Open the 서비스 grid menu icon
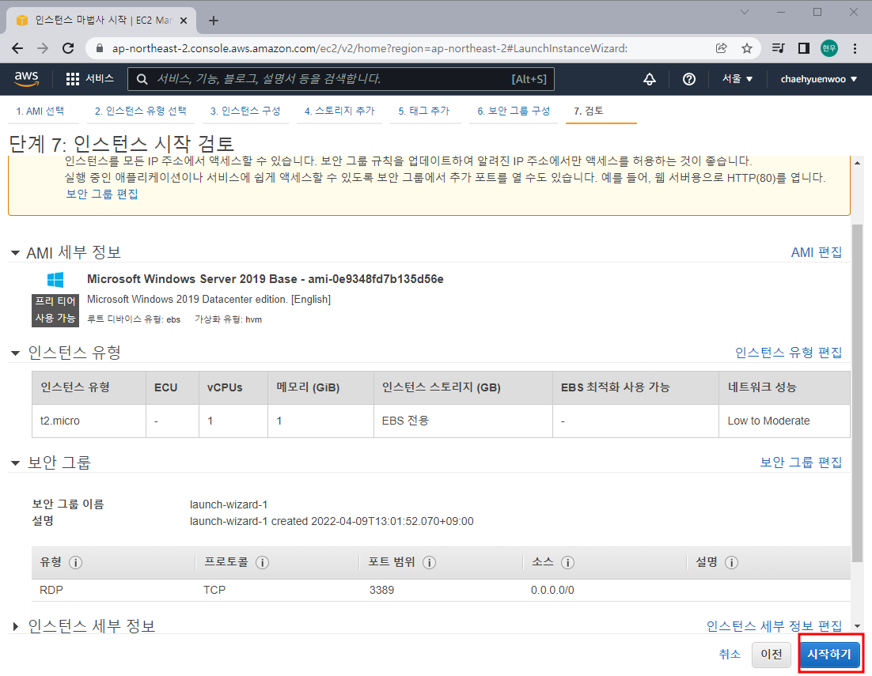The image size is (872, 676). tap(71, 79)
